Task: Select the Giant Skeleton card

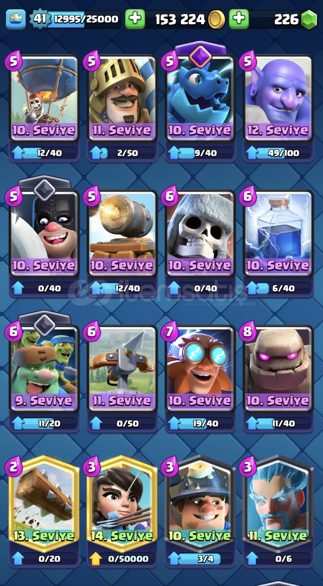Action: point(200,234)
